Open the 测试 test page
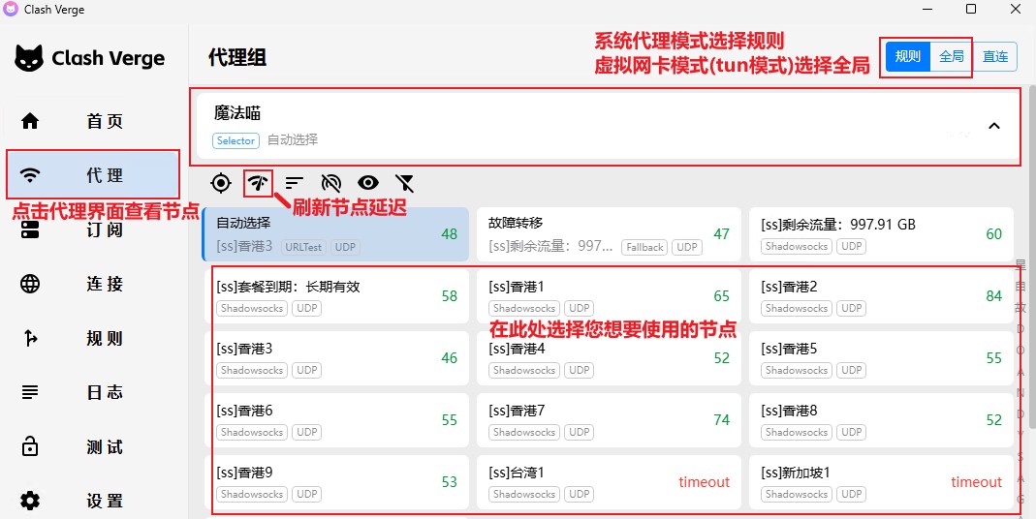The width and height of the screenshot is (1036, 519). [92, 447]
